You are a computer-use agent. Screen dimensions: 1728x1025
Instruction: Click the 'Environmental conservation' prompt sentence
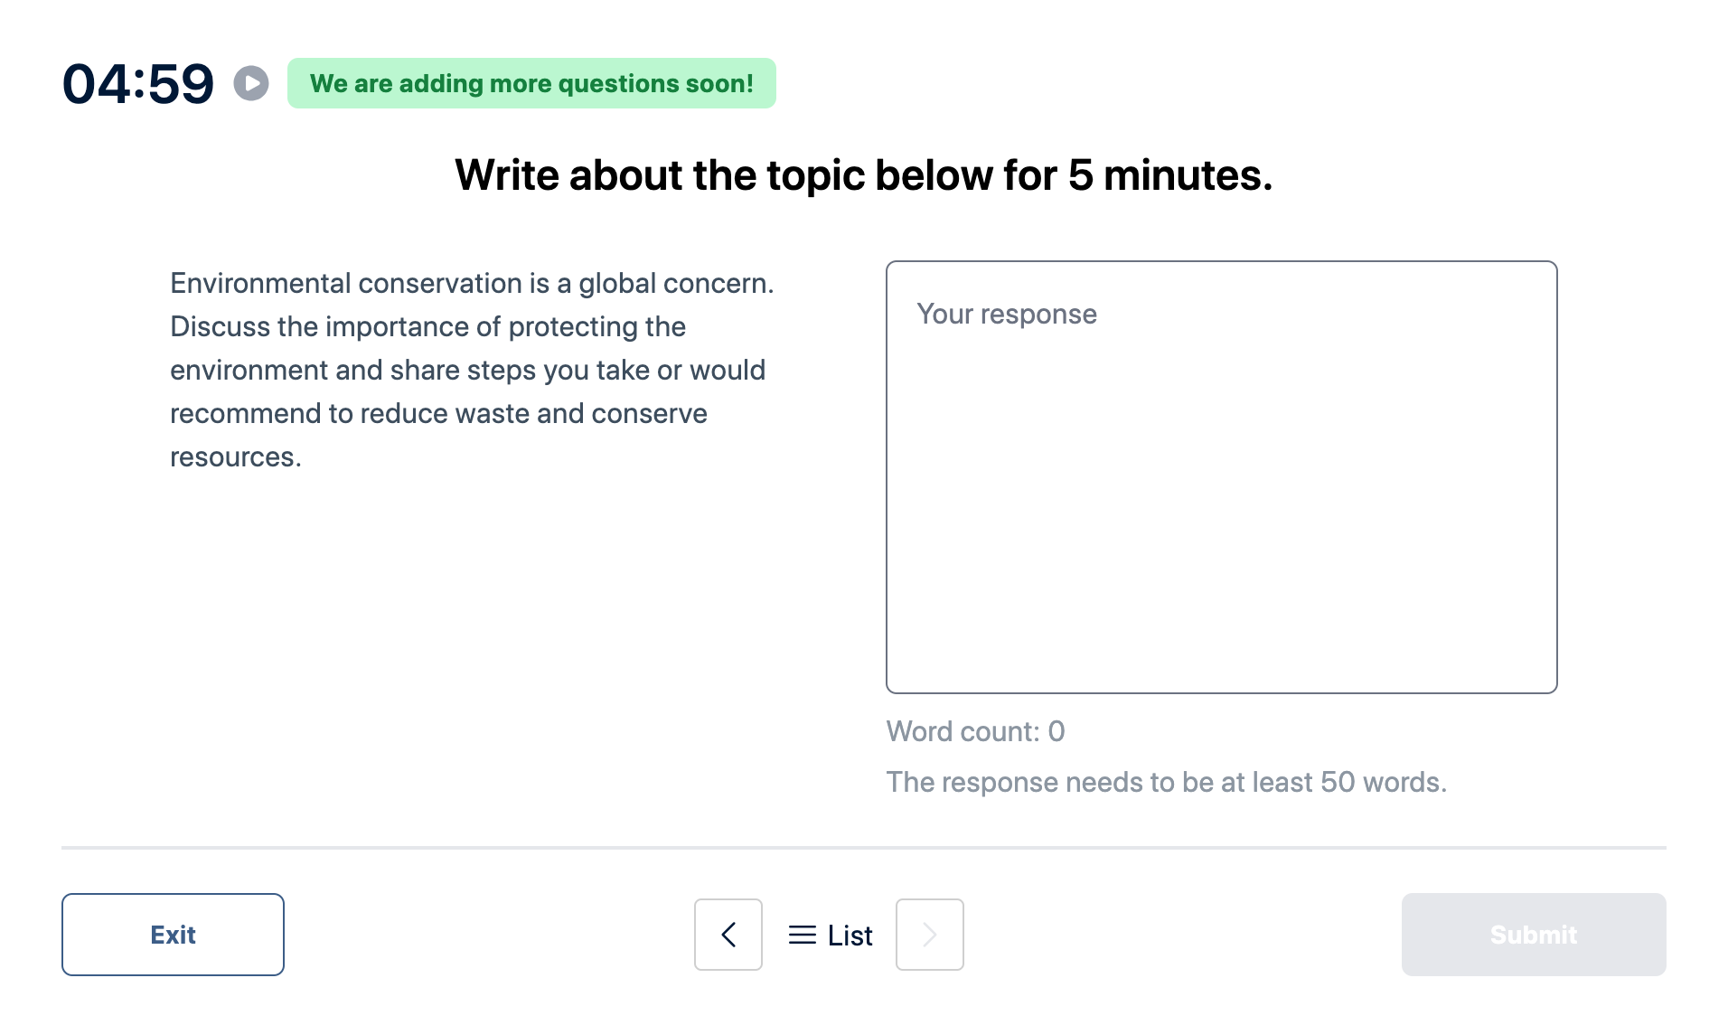click(x=472, y=283)
